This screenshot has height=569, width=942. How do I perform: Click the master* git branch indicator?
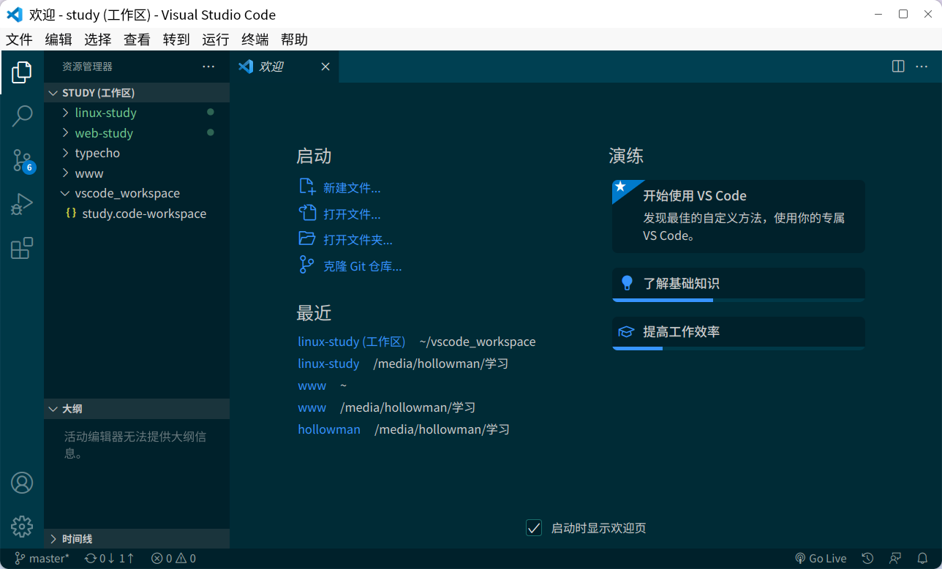click(42, 559)
